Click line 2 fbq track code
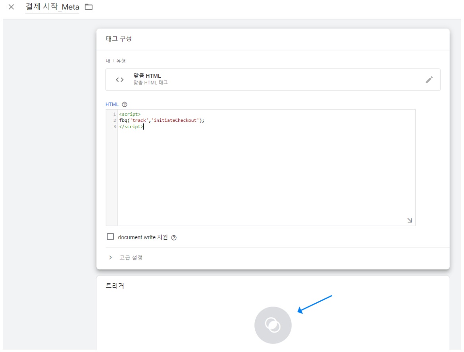Image resolution: width=464 pixels, height=352 pixels. pos(162,120)
